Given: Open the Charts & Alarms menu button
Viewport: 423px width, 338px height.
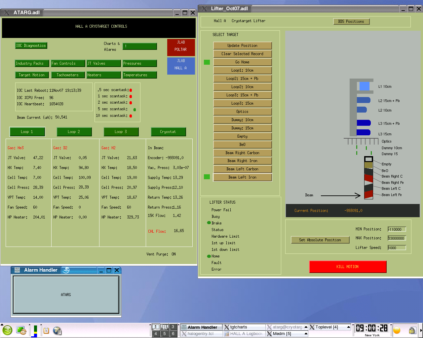Looking at the screenshot, I should (140, 47).
